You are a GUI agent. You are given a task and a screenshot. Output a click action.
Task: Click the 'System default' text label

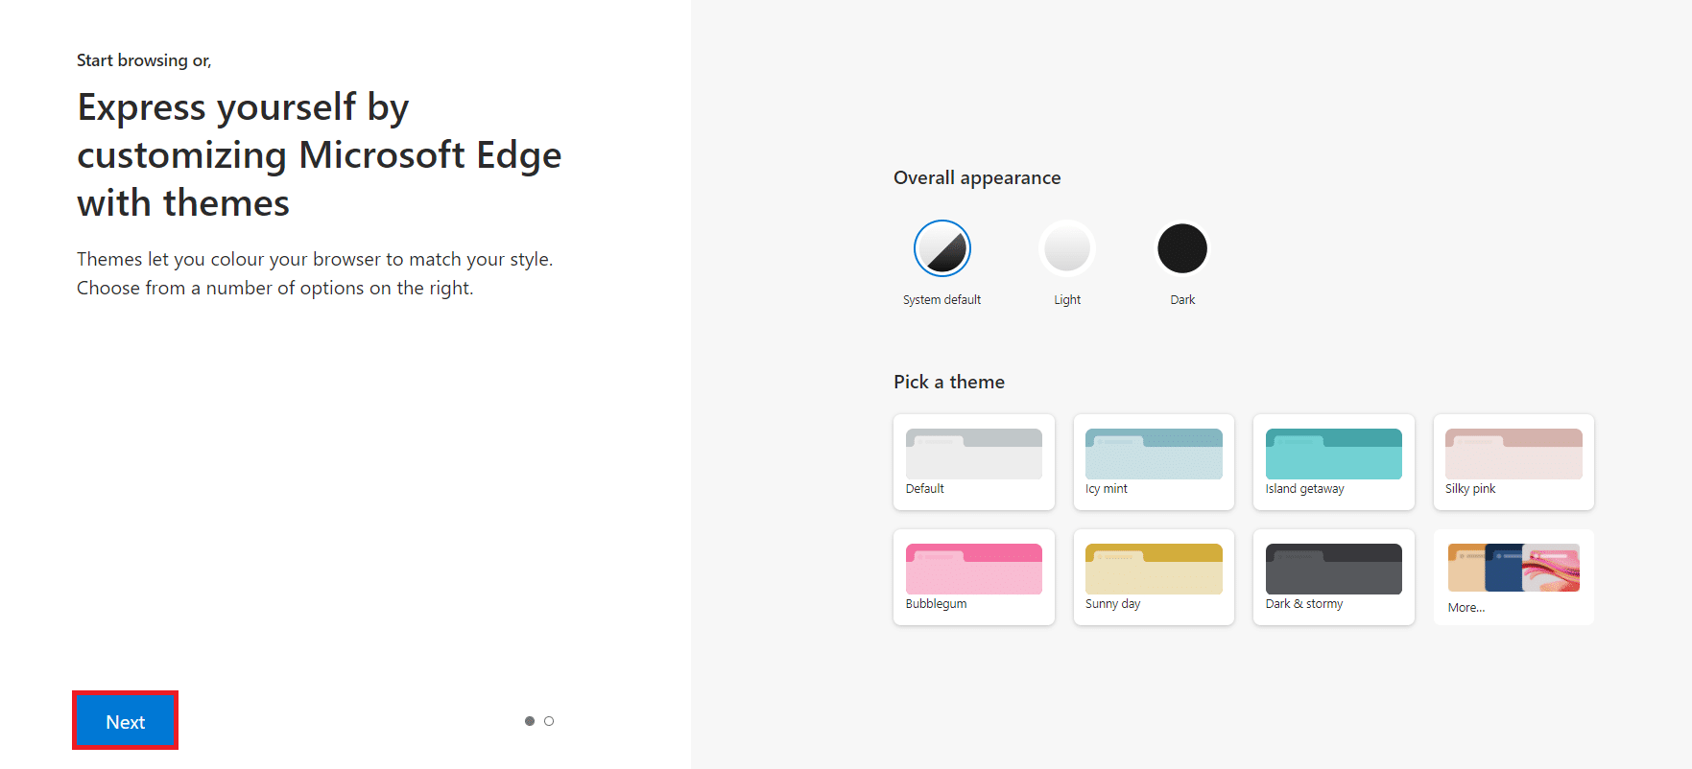(x=941, y=300)
